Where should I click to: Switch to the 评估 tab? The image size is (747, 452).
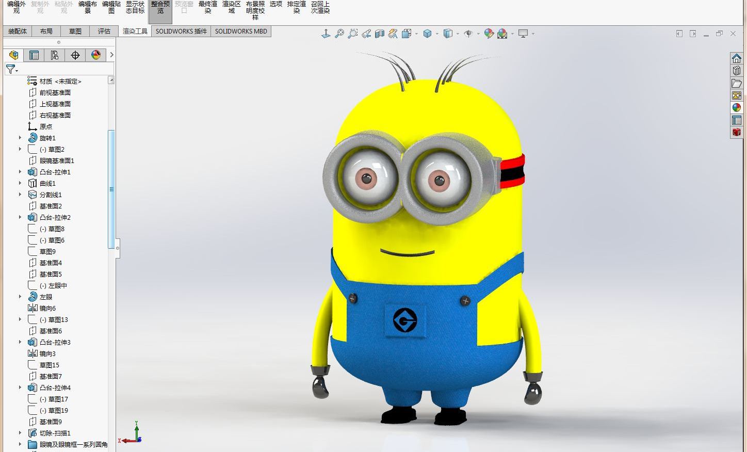click(x=104, y=31)
